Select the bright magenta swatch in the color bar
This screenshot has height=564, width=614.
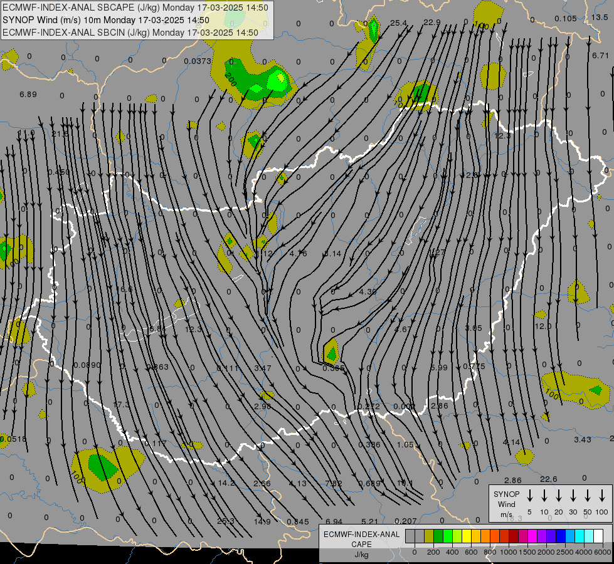coord(532,536)
